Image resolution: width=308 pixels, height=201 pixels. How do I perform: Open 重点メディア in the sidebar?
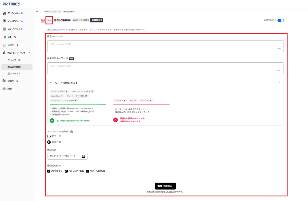pyautogui.click(x=14, y=74)
